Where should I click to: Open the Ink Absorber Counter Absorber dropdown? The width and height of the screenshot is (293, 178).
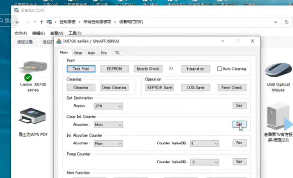108,144
